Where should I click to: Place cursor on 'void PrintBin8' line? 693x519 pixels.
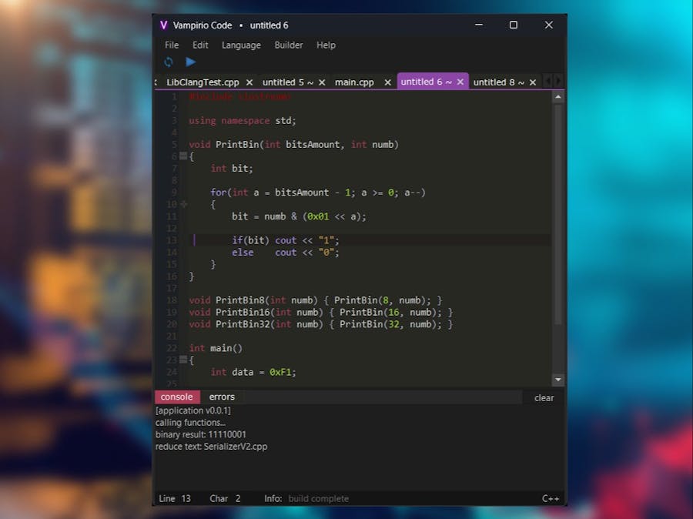point(316,300)
